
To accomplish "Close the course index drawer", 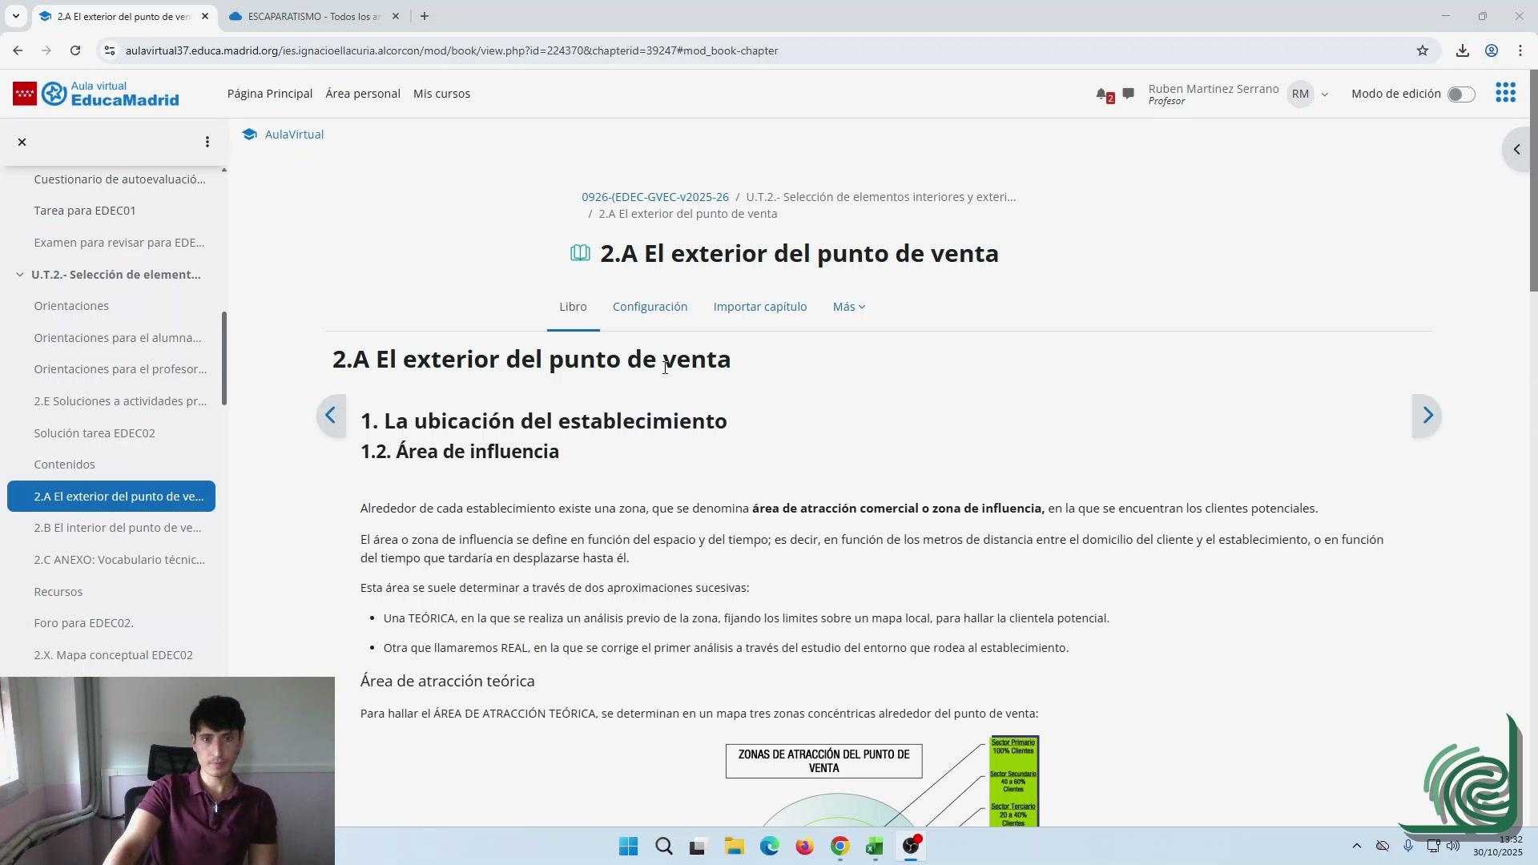I will coord(22,142).
